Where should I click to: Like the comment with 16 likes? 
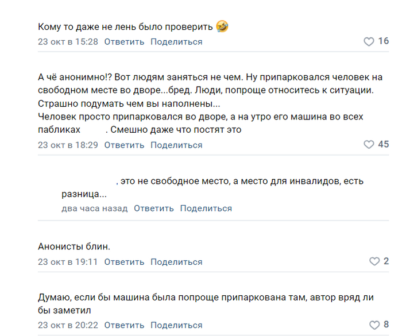(x=369, y=41)
